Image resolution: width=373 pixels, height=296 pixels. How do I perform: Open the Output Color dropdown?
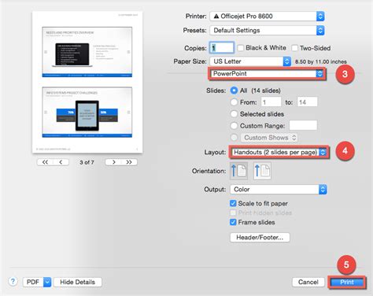click(279, 190)
